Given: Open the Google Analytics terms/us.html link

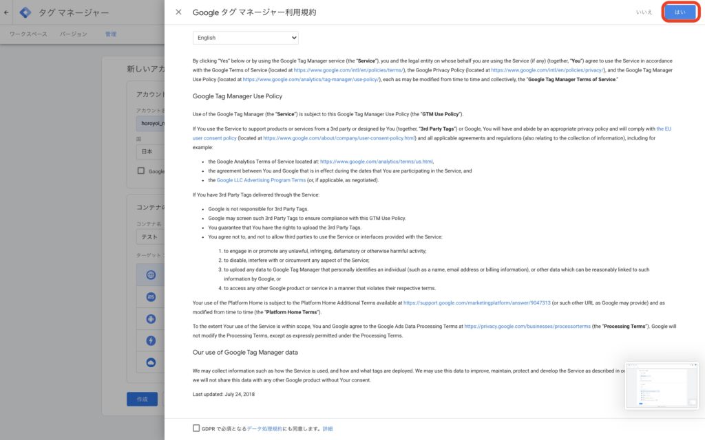Looking at the screenshot, I should coord(377,162).
